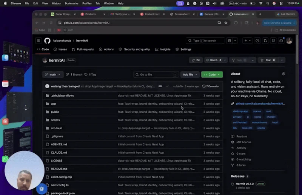Open the Hermit v0.1.0 release
Viewport: 302px width, 195px height.
pos(245,184)
